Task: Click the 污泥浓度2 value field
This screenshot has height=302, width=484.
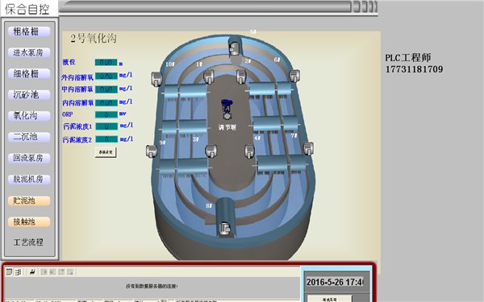Action: (106, 139)
